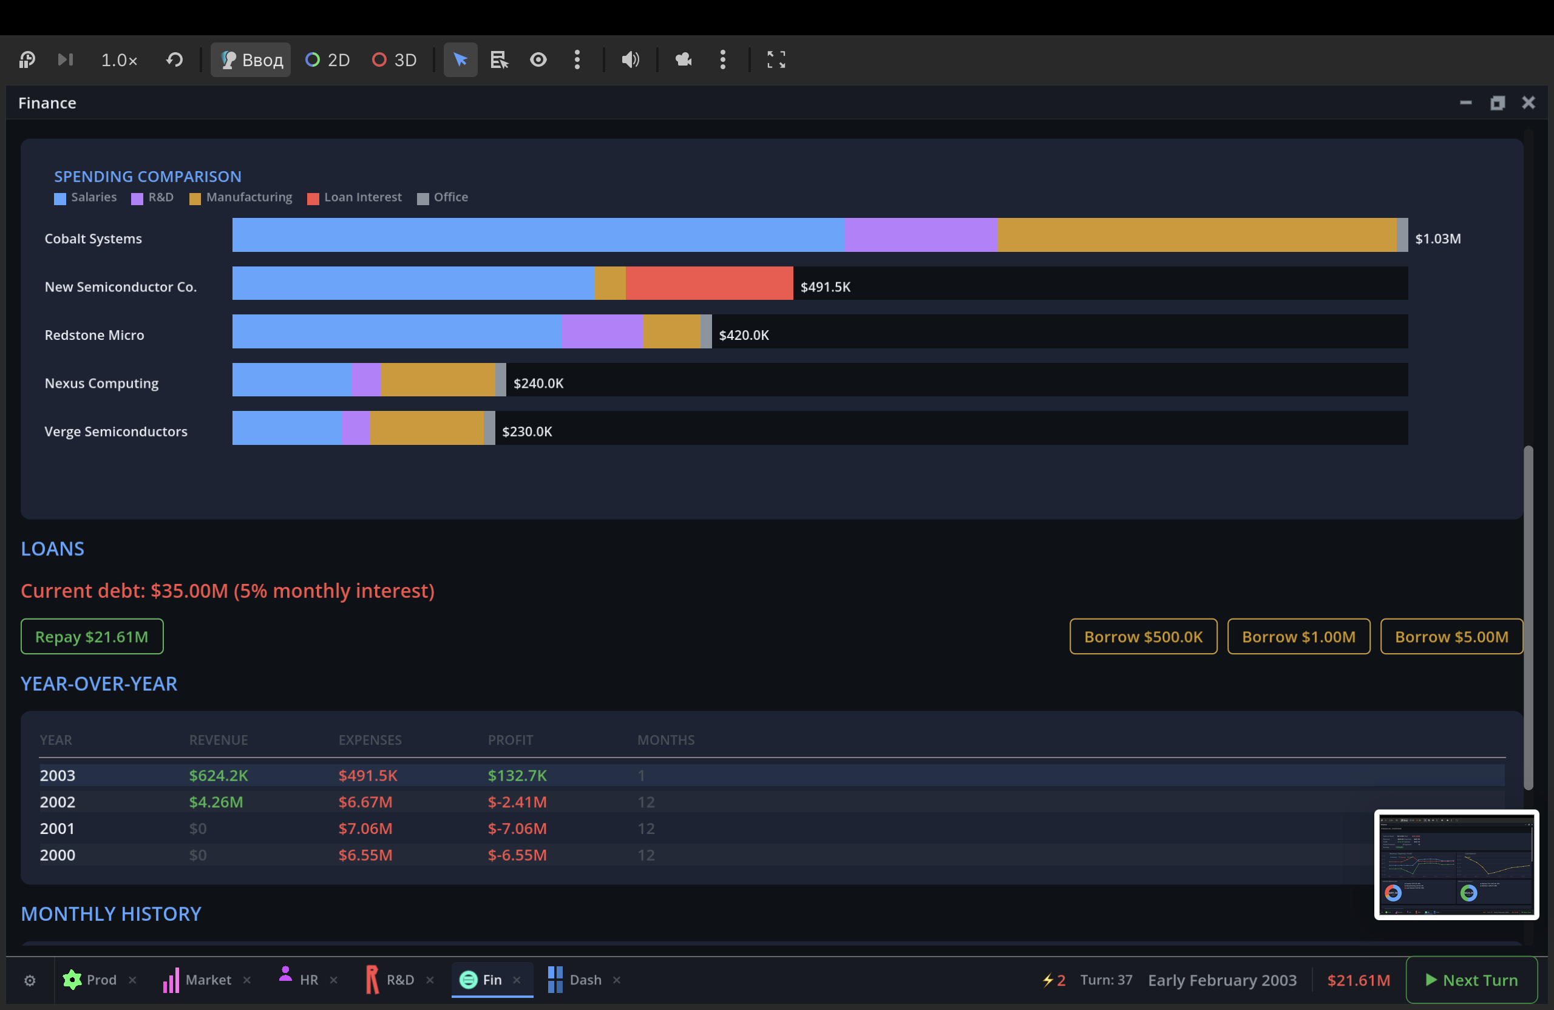Image resolution: width=1554 pixels, height=1010 pixels.
Task: Select the pointer selection mode icon
Action: (460, 60)
